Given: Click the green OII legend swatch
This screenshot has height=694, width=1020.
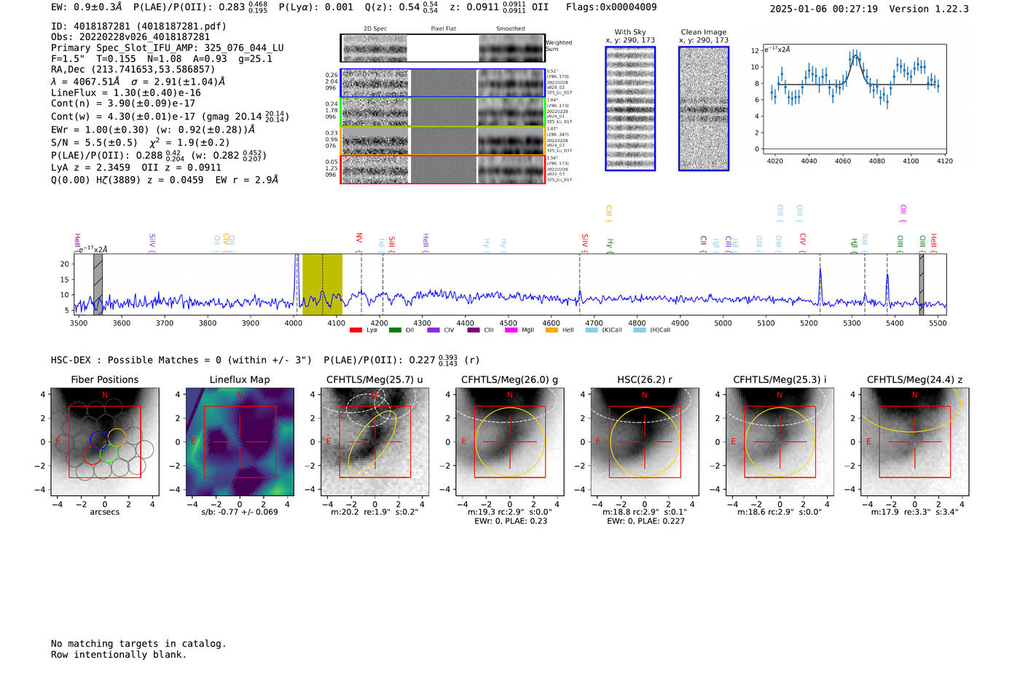Looking at the screenshot, I should (x=395, y=330).
